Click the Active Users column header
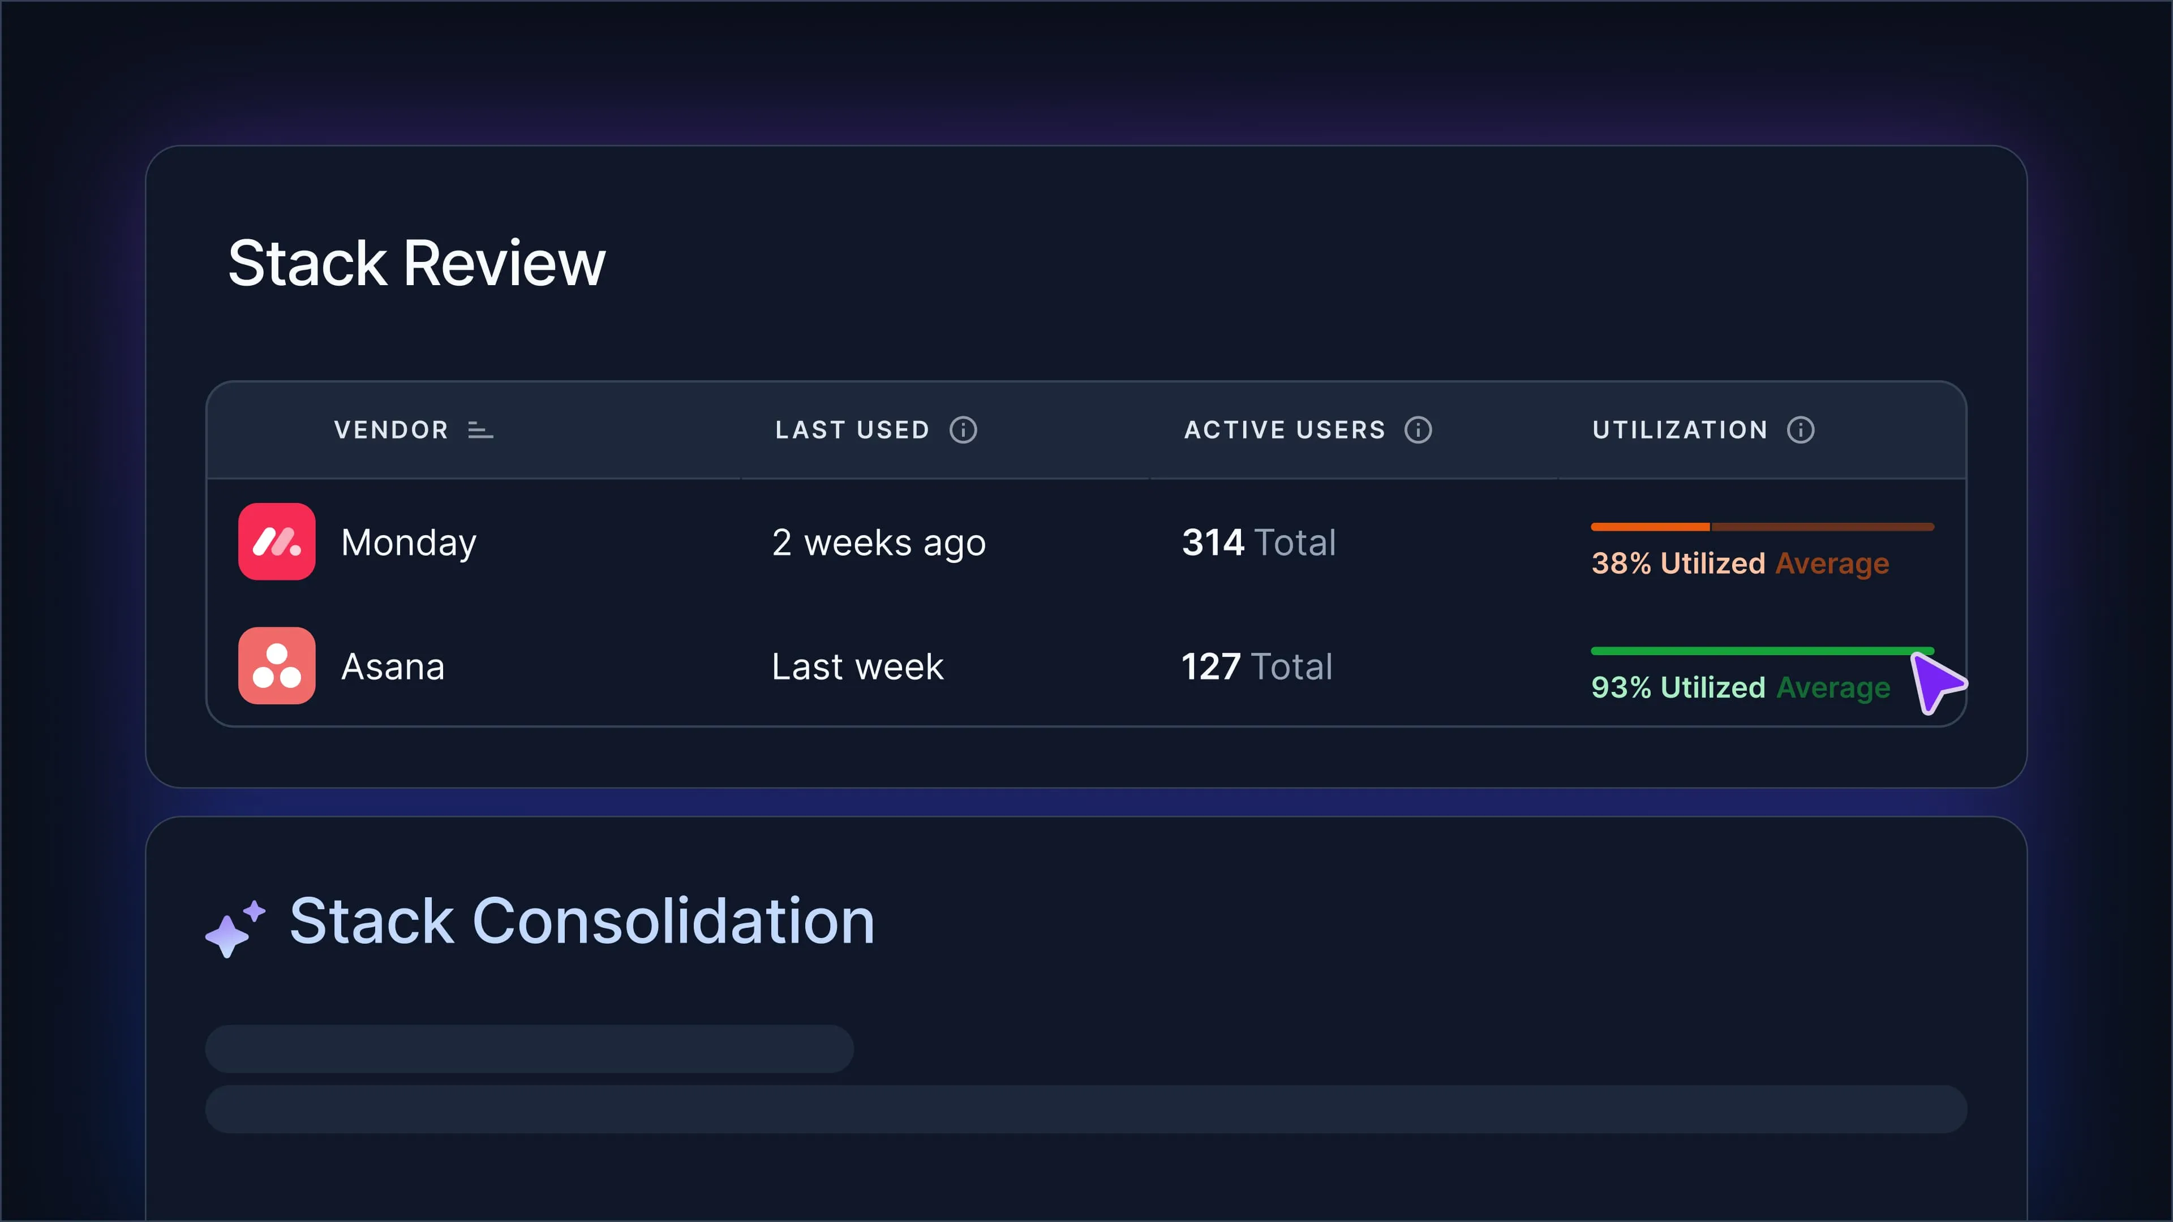2173x1222 pixels. 1285,430
